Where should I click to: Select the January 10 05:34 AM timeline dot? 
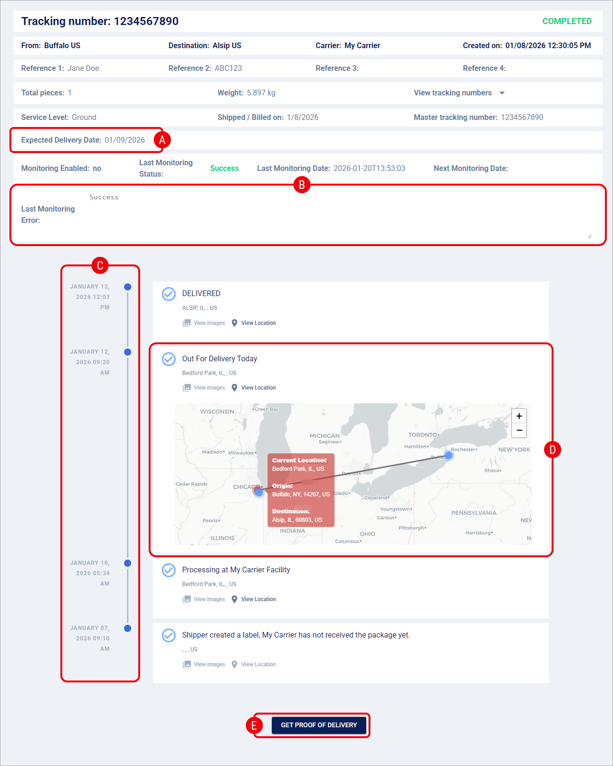[127, 563]
